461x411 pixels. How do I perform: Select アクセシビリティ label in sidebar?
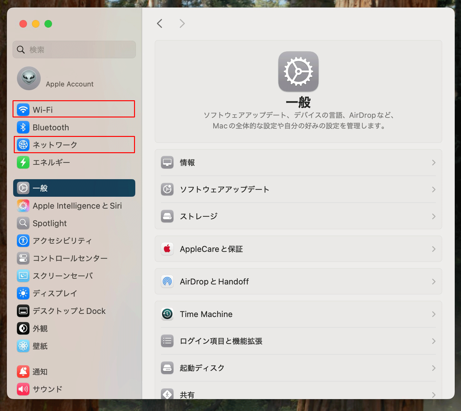coord(62,241)
